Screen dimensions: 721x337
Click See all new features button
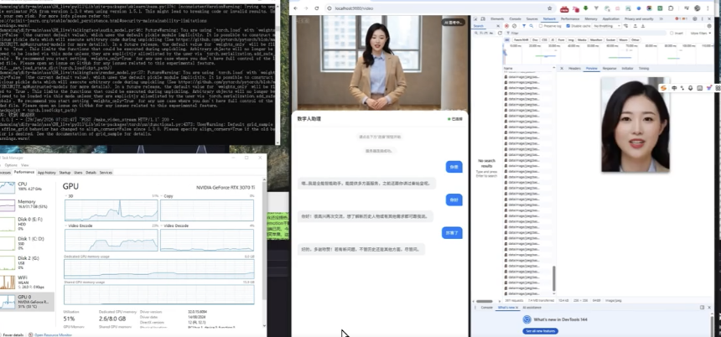coord(540,331)
